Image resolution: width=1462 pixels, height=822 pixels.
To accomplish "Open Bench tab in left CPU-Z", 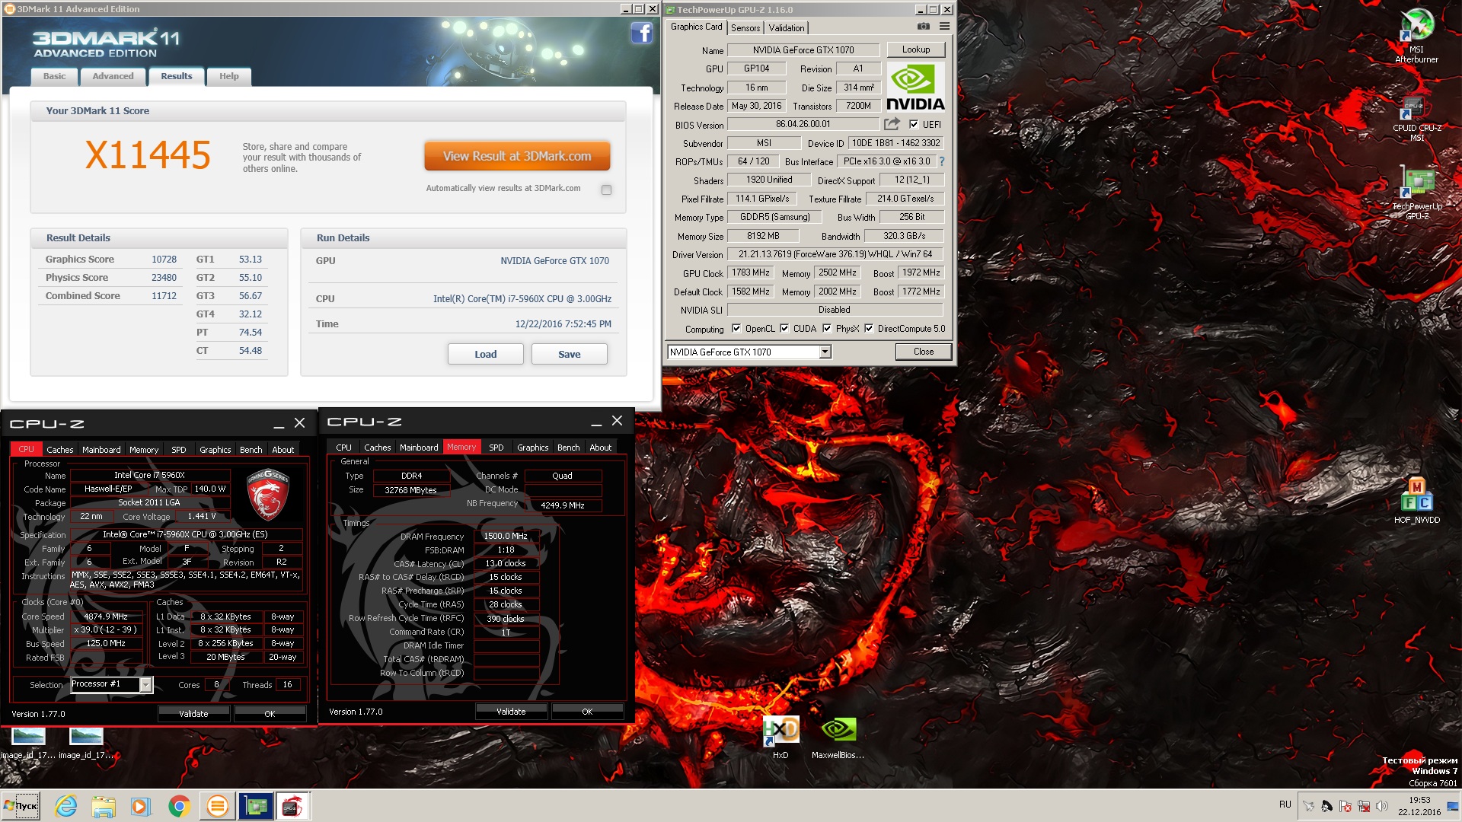I will coord(251,450).
